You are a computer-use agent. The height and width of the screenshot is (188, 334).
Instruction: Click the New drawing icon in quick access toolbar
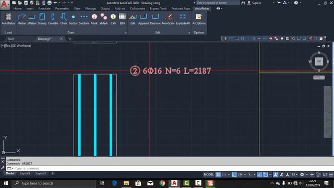tap(14, 3)
